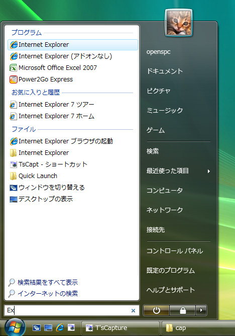Click Switch Windows quick launch icon
Image resolution: width=235 pixels, height=336 pixels.
pos(37,327)
